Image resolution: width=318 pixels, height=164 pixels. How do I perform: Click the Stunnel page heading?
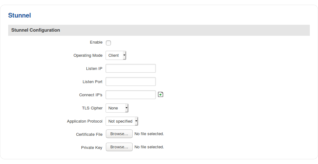[19, 15]
